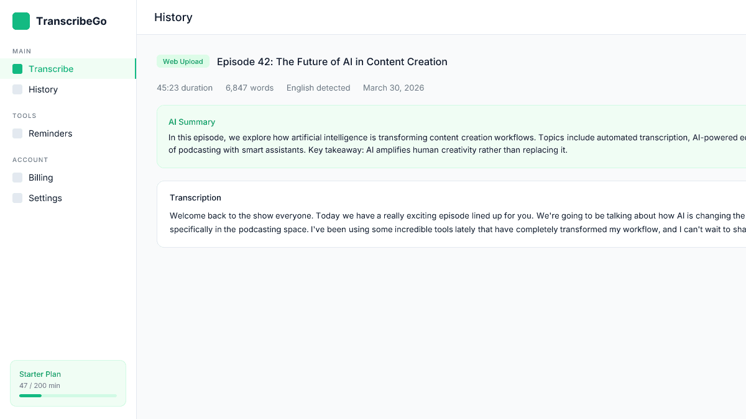Toggle the Transcribe sidebar item selection
The image size is (746, 419).
(51, 69)
